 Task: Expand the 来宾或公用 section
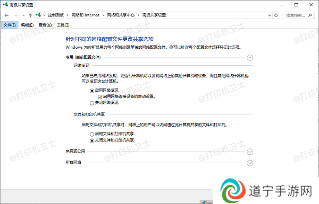(x=250, y=152)
